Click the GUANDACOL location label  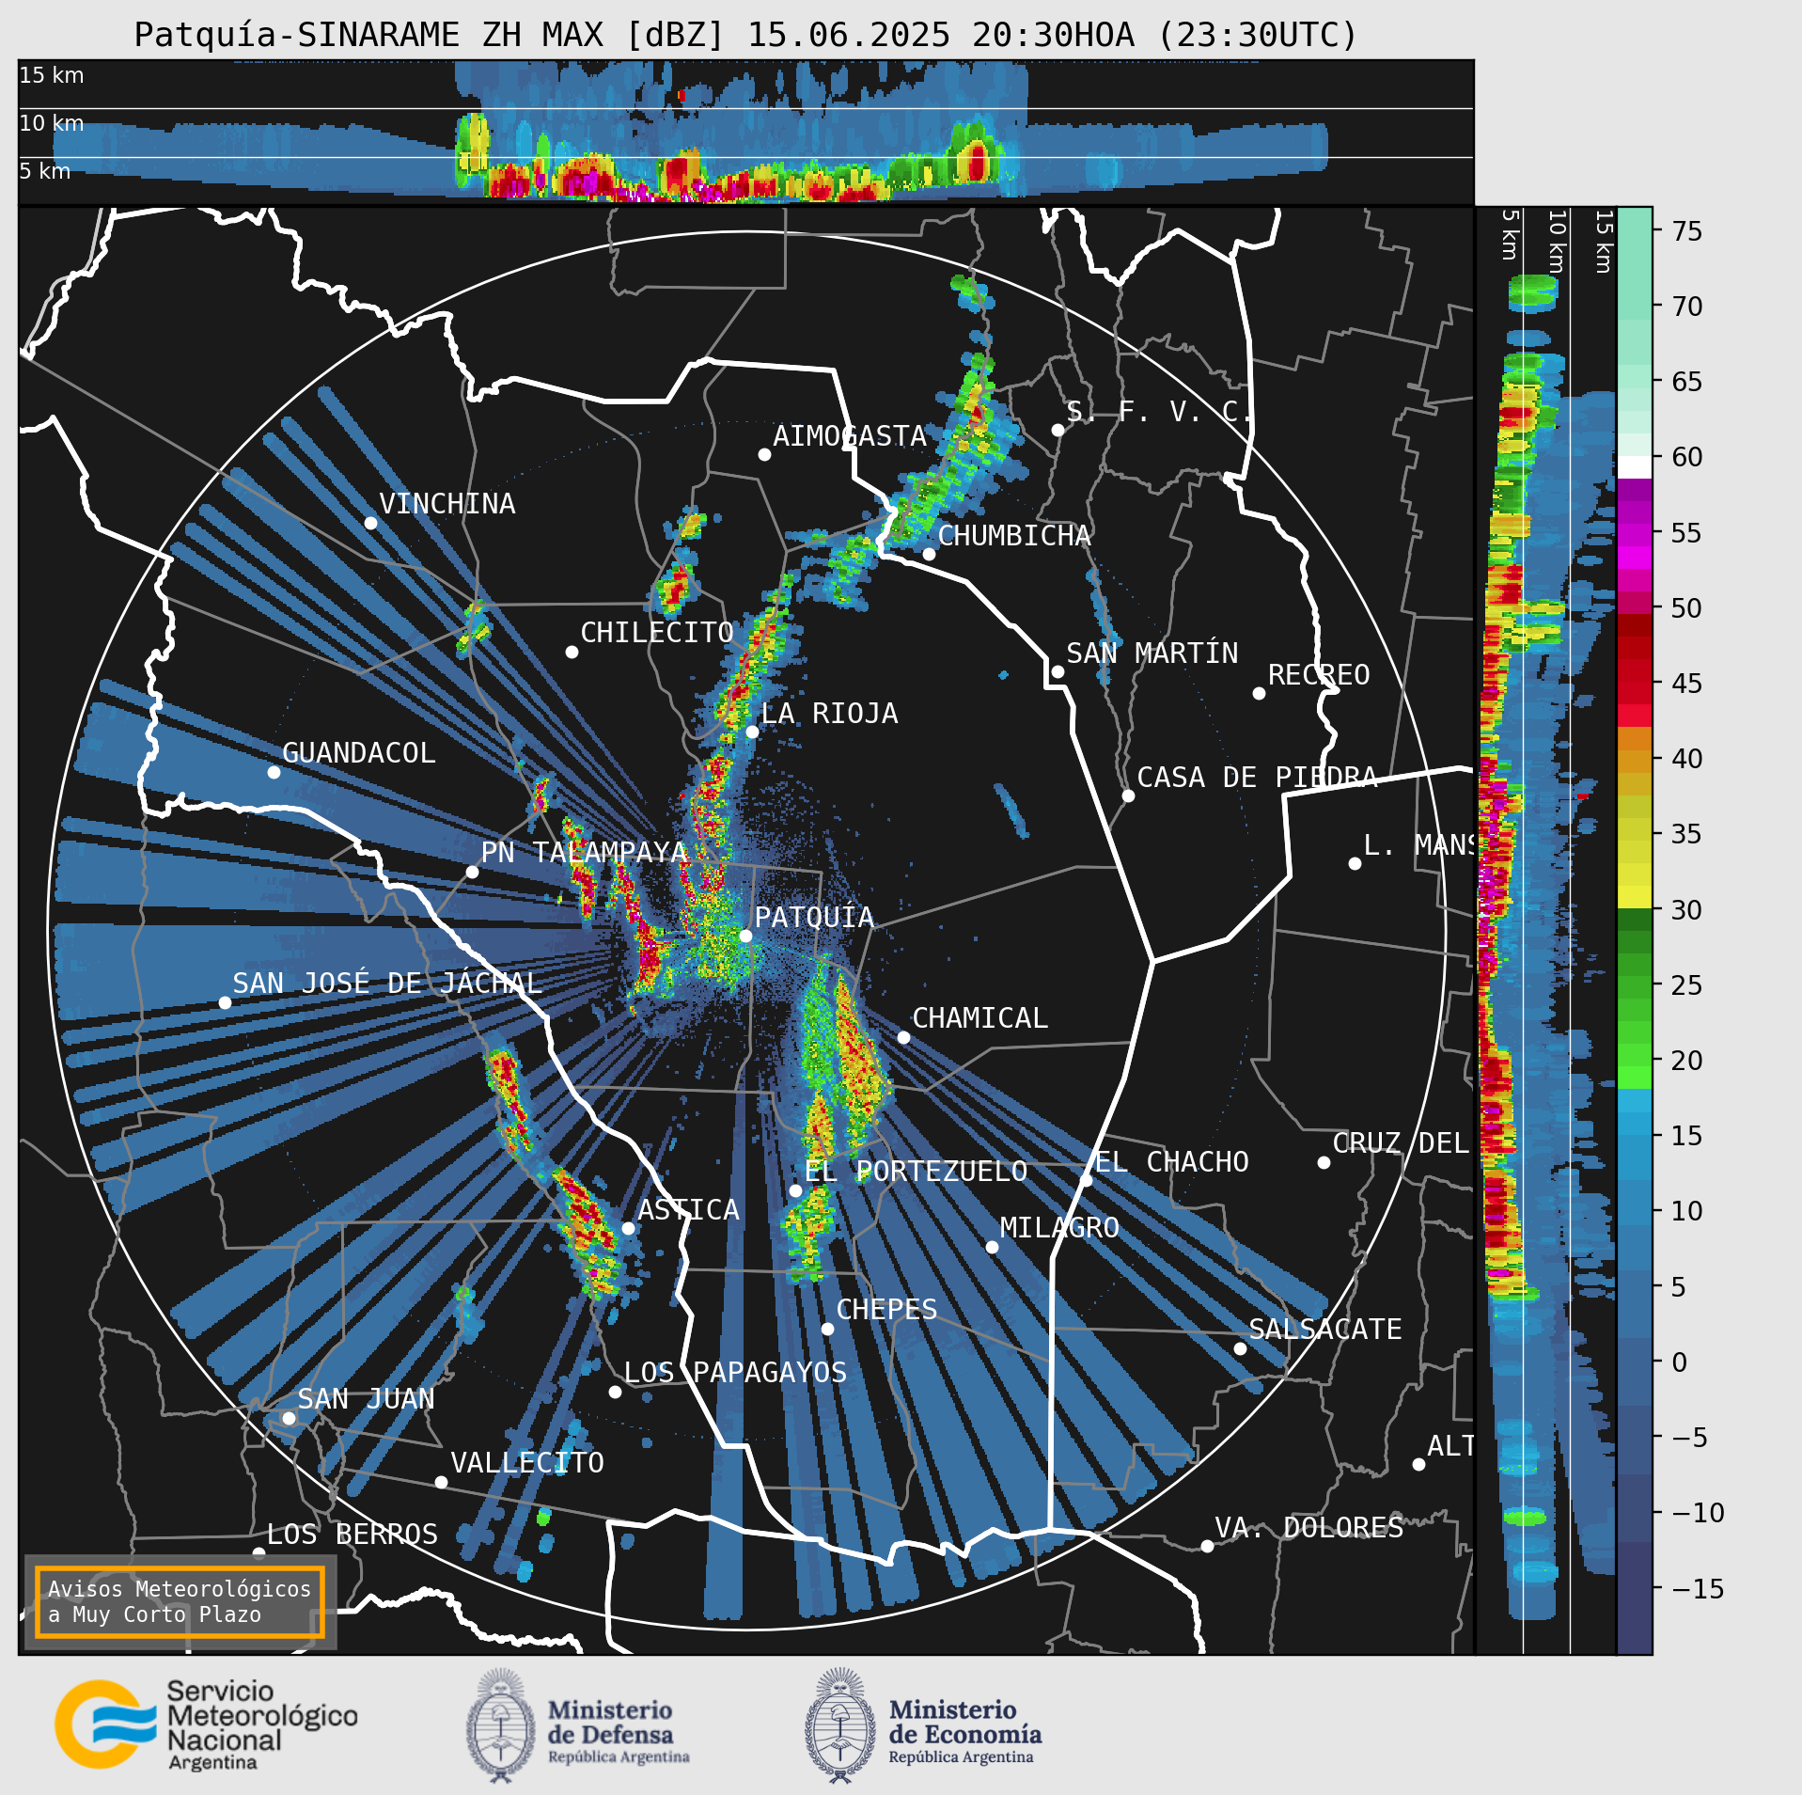click(359, 753)
